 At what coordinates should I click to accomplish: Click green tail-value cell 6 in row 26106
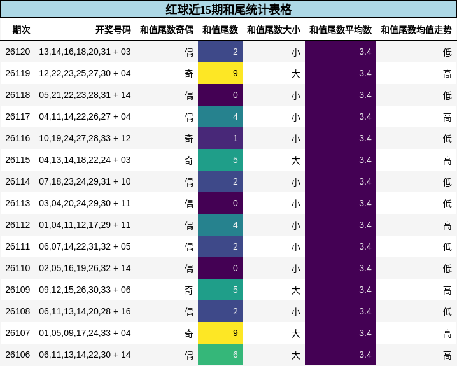click(x=220, y=355)
